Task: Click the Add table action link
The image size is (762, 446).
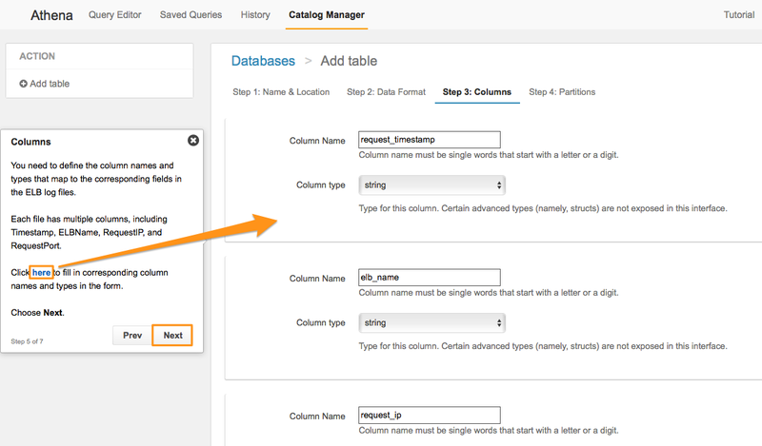Action: pos(50,84)
